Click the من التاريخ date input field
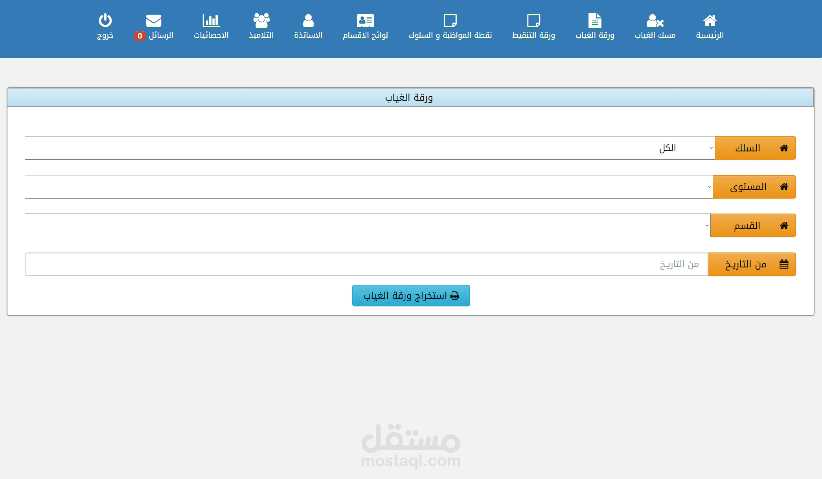 [366, 264]
